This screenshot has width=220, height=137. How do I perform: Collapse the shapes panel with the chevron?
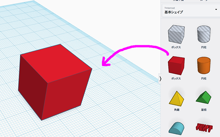[x=160, y=79]
